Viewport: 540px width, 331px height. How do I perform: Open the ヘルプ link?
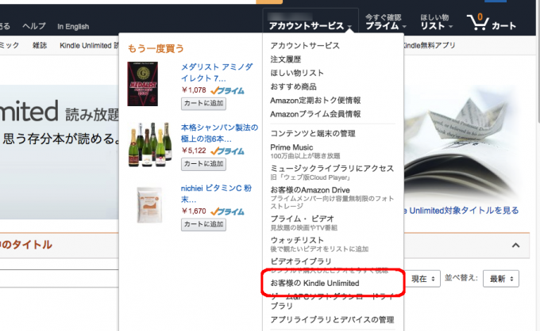pos(33,26)
